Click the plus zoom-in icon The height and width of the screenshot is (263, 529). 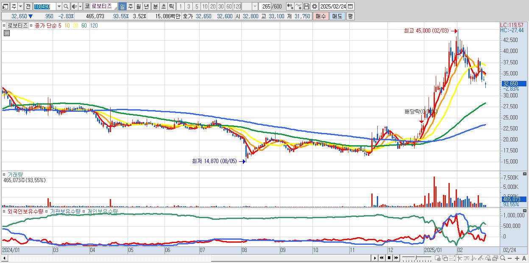tap(517, 258)
